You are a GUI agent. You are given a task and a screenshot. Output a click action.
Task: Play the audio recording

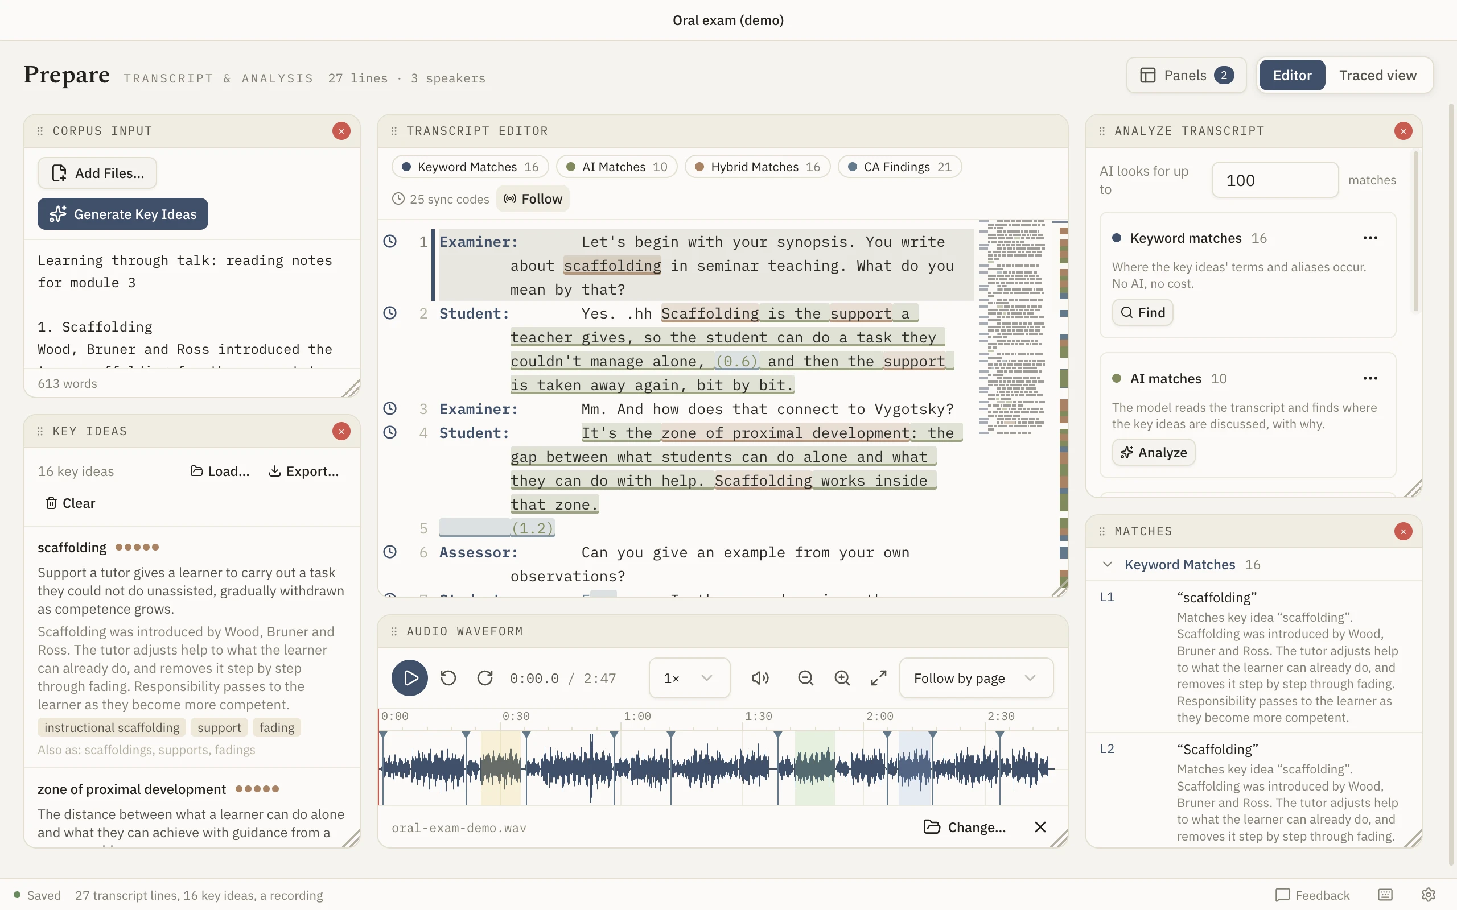409,679
